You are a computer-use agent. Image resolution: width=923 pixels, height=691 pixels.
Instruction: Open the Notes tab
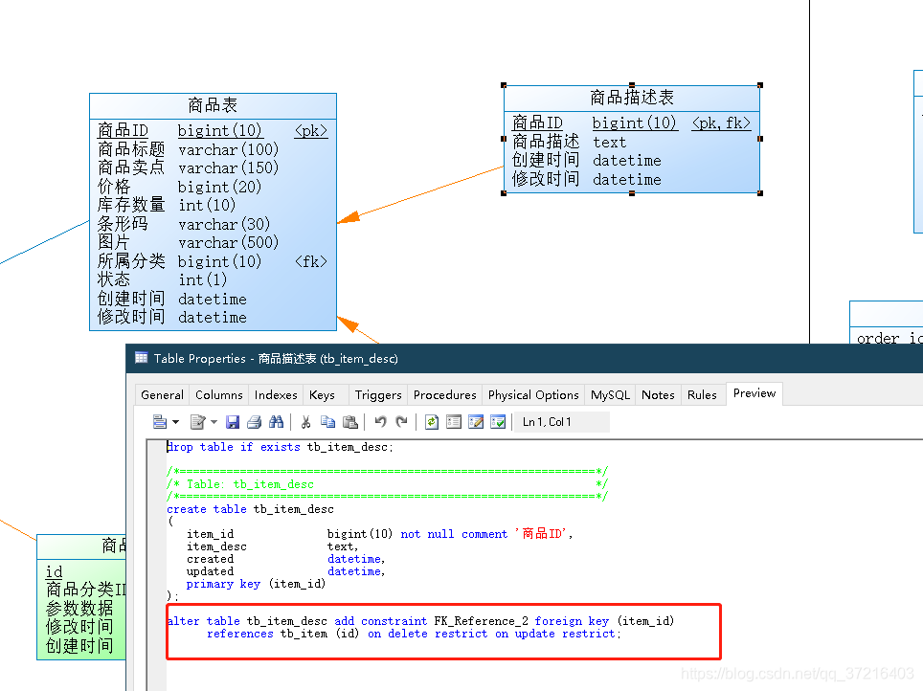click(x=658, y=395)
